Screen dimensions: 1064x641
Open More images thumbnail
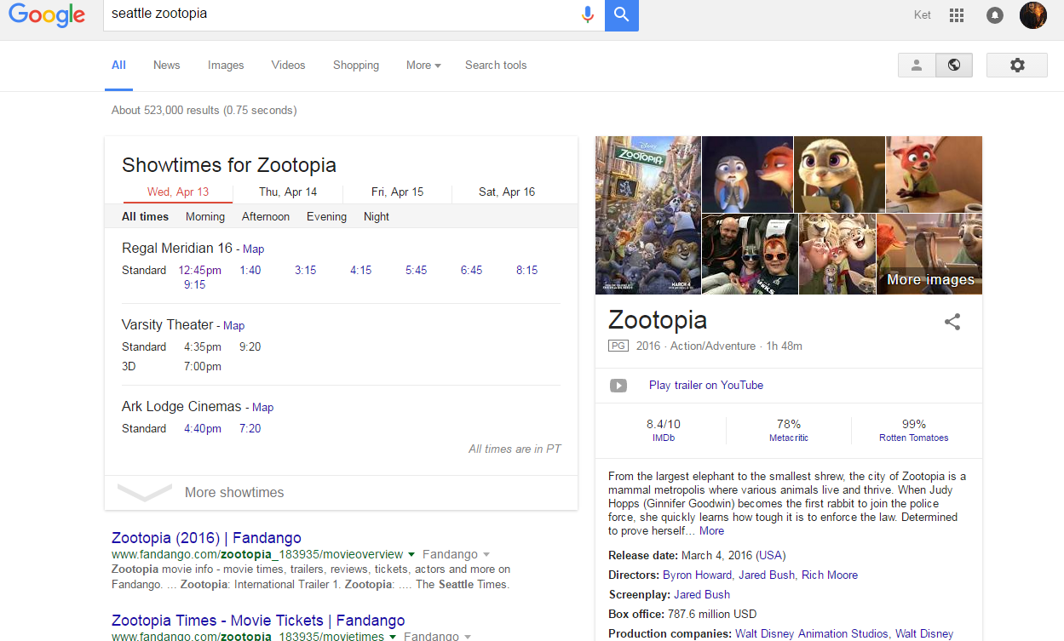pos(929,254)
